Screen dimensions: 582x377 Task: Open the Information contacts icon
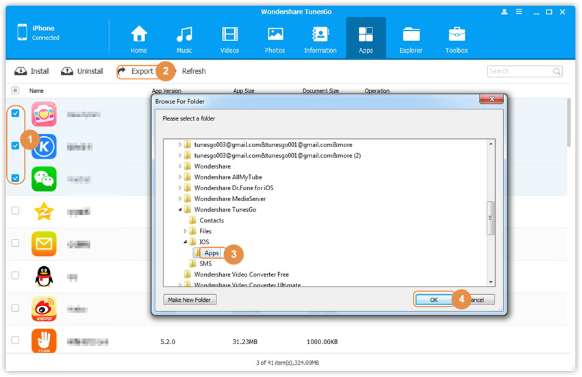(x=320, y=34)
